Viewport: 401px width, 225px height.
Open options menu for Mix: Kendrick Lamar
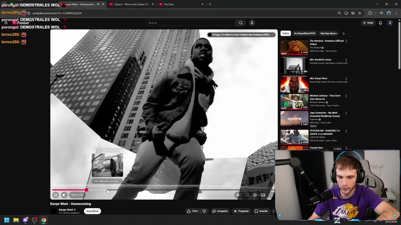coord(346,60)
